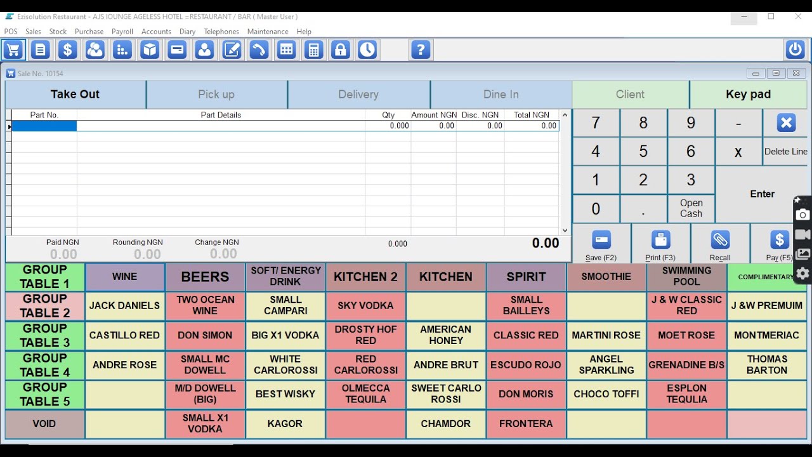Open the calculator toolbar icon
Image resolution: width=812 pixels, height=457 pixels.
coord(313,50)
